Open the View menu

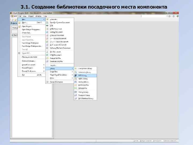(x=25, y=16)
